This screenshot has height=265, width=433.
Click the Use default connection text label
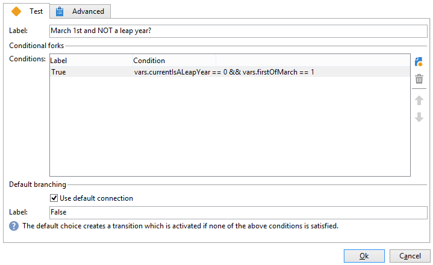[x=96, y=198]
